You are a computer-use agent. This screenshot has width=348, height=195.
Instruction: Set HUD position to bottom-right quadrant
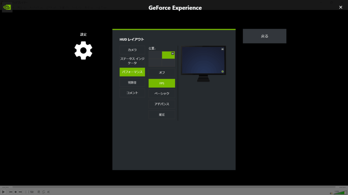[x=168, y=63]
